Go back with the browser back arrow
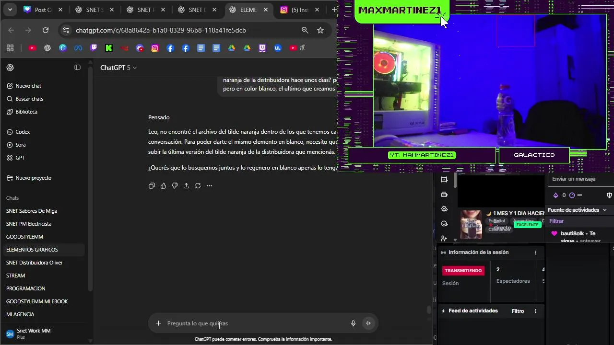Screen dimensions: 614x345 [11, 30]
